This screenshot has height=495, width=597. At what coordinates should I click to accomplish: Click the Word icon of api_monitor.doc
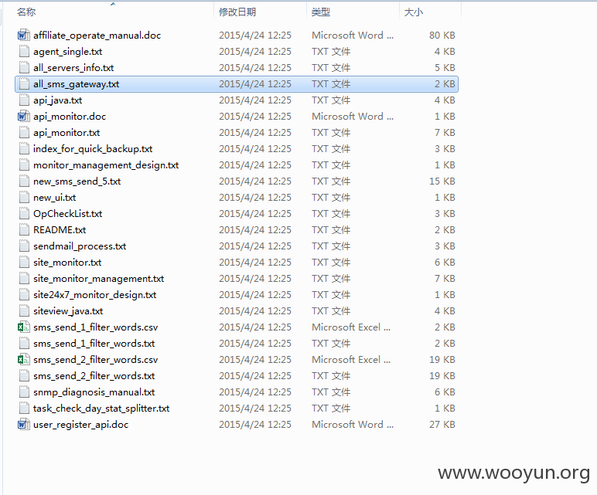click(24, 116)
